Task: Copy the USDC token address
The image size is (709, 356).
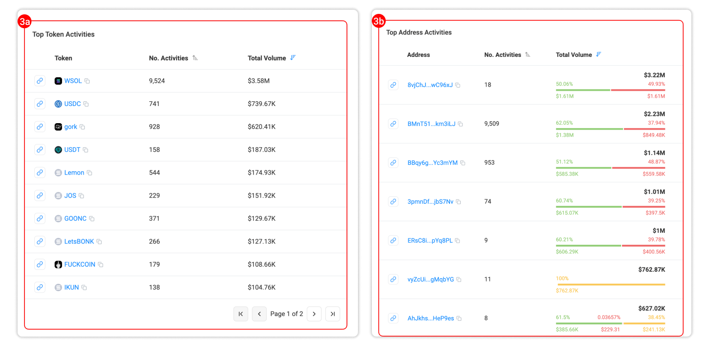Action: click(x=86, y=104)
